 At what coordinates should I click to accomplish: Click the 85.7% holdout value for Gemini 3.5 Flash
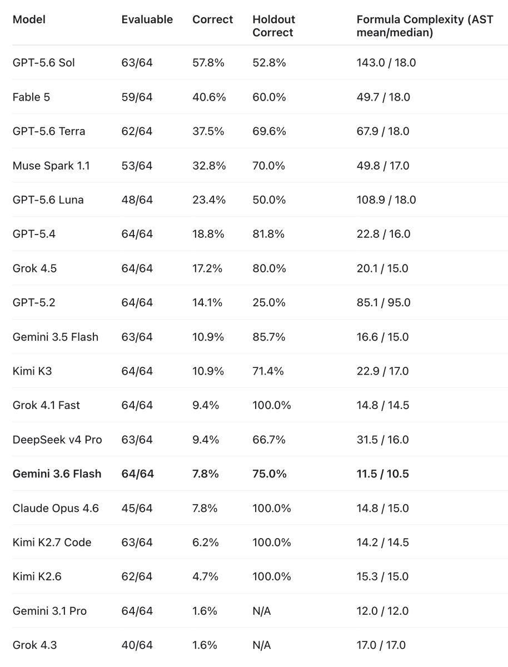tap(270, 337)
